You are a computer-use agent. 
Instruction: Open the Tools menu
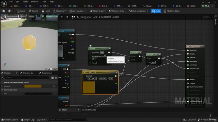click(x=44, y=2)
